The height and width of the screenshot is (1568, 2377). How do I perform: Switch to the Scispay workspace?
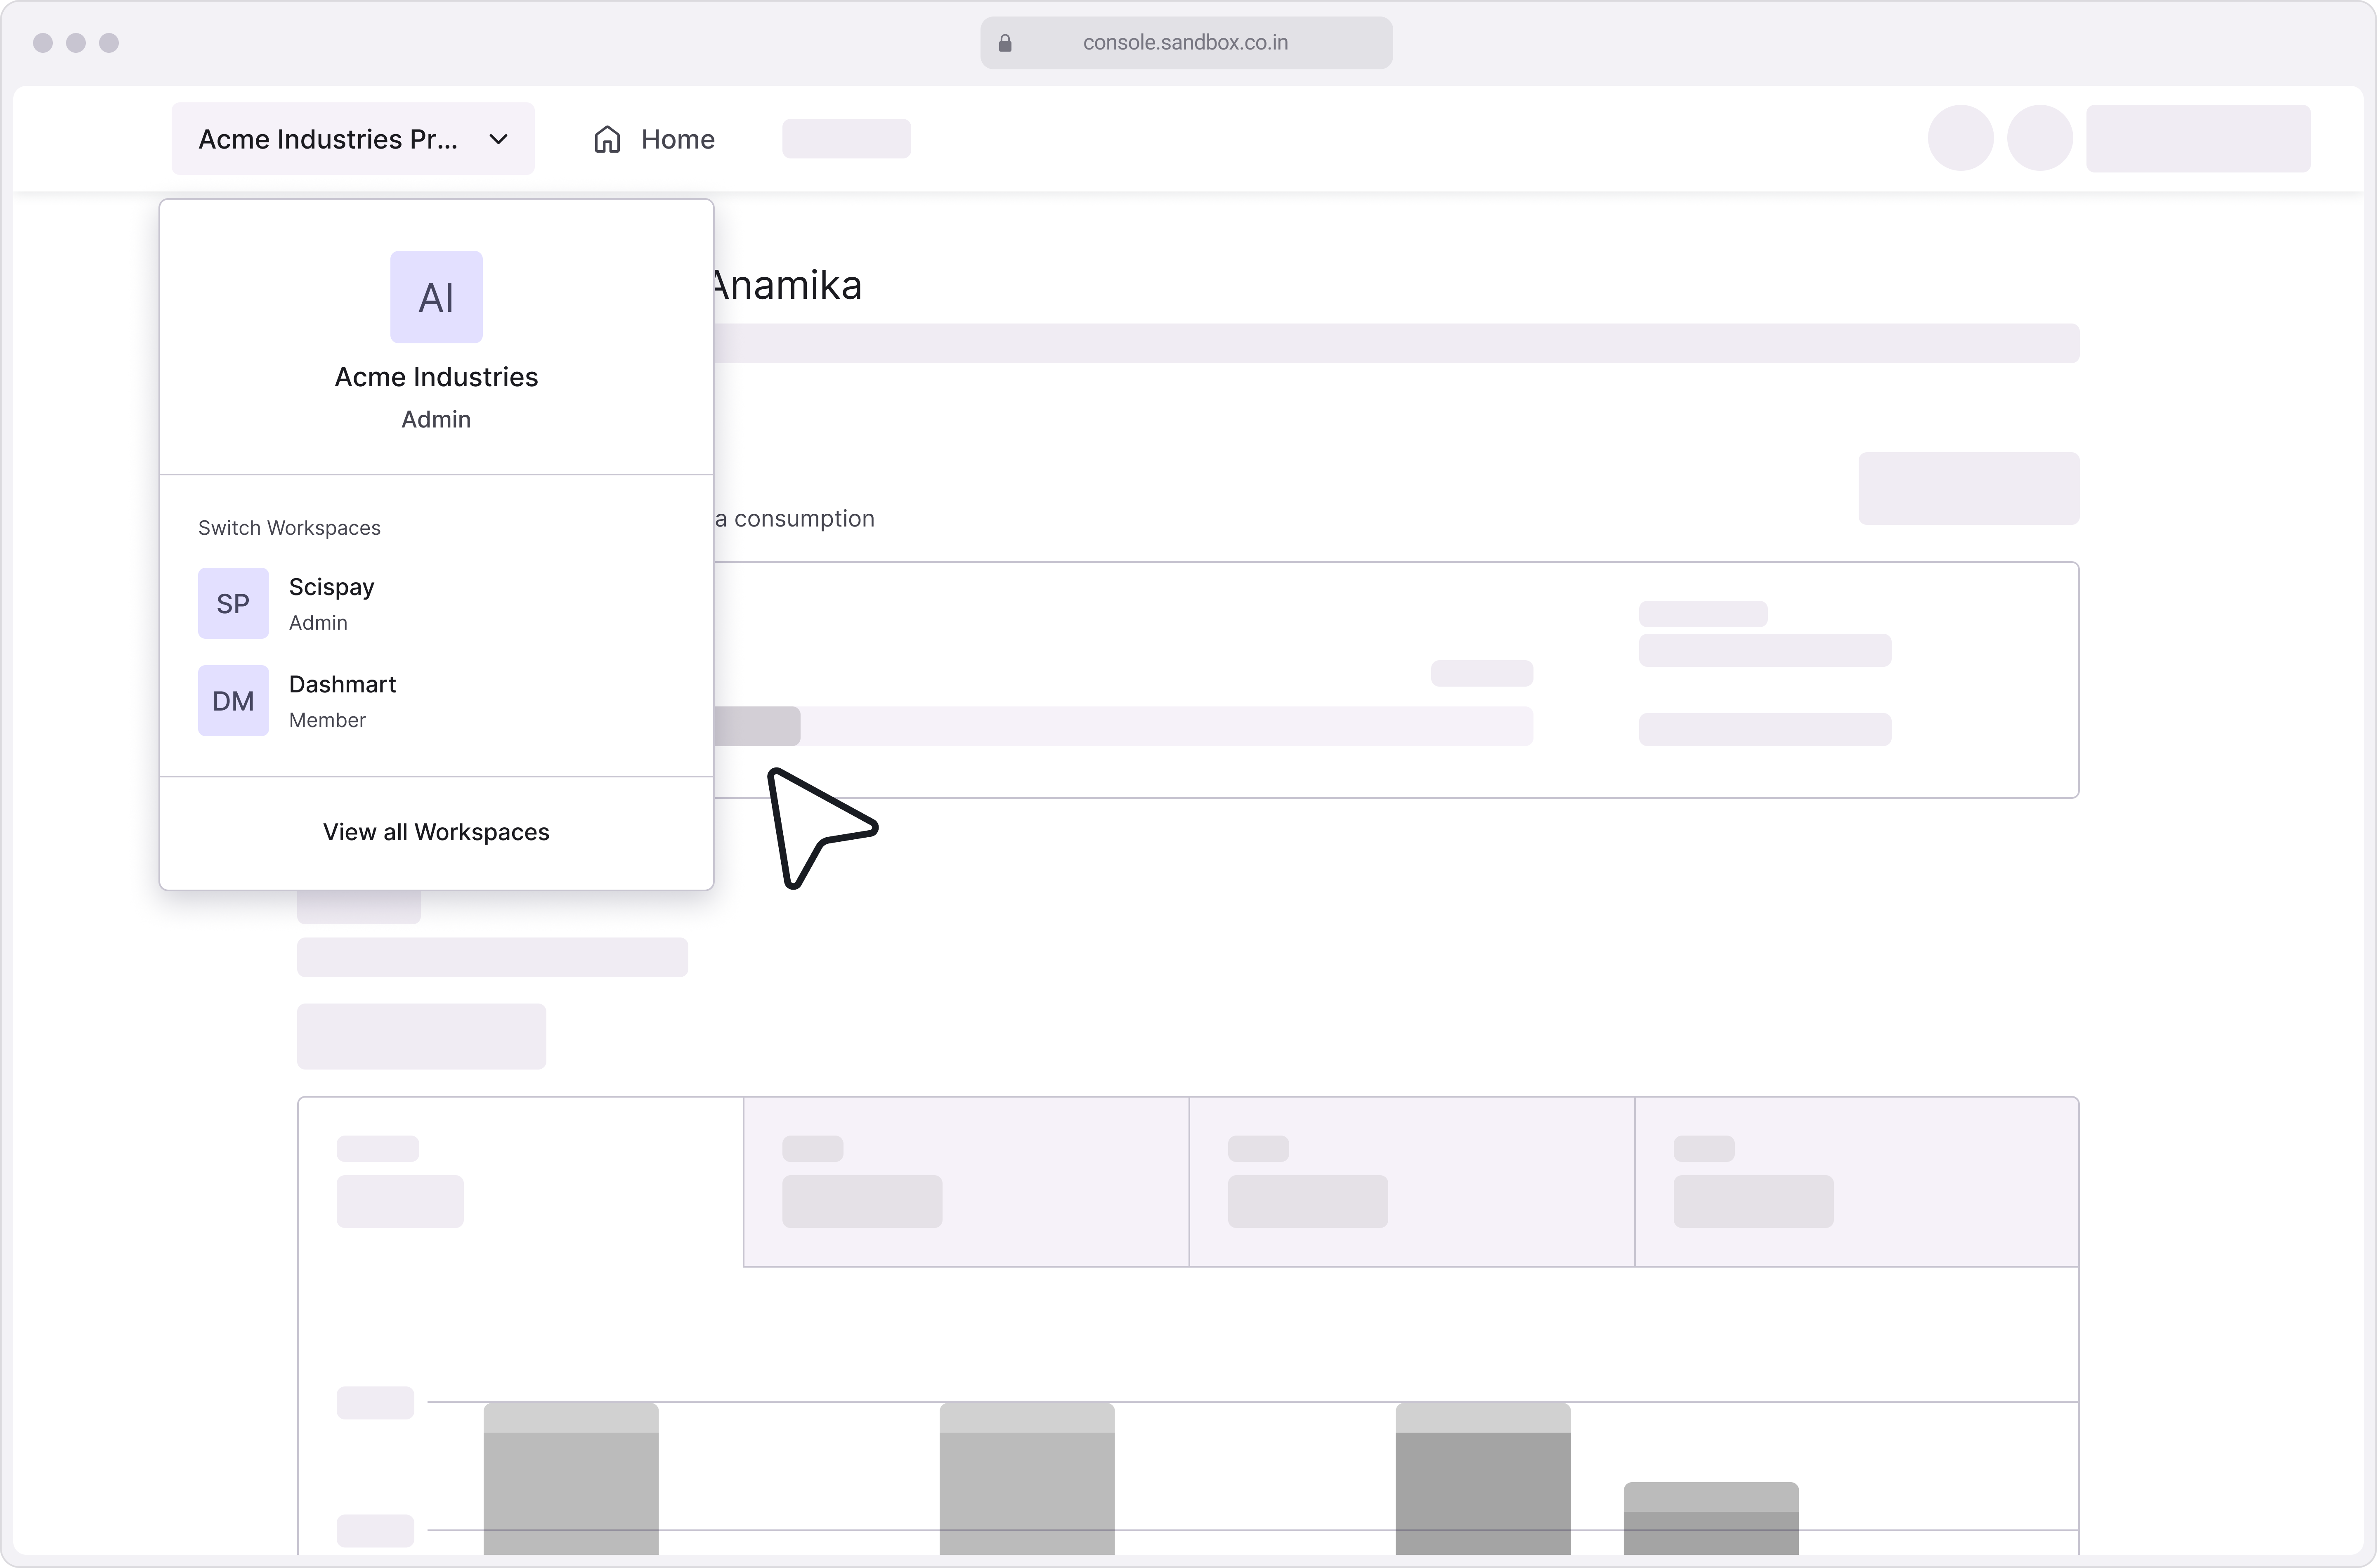click(x=436, y=603)
